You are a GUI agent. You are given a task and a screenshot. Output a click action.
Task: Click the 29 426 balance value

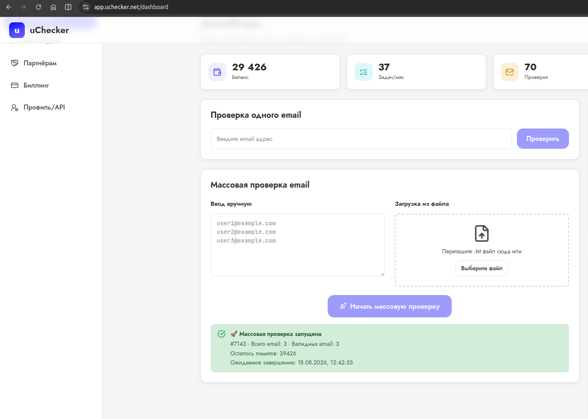249,67
